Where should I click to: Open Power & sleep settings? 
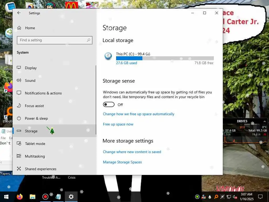[55, 118]
